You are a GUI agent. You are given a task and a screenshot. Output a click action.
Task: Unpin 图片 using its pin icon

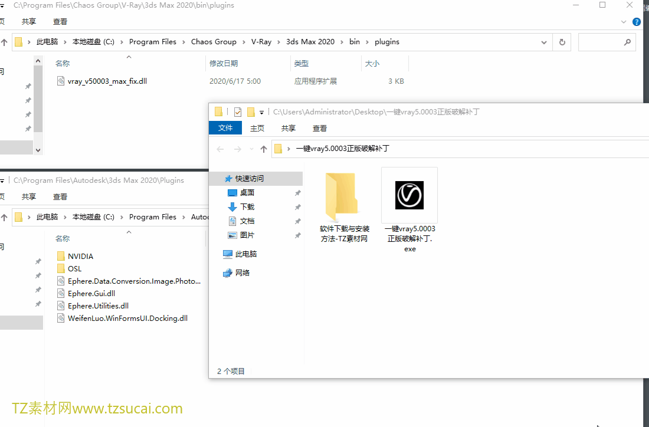coord(297,235)
